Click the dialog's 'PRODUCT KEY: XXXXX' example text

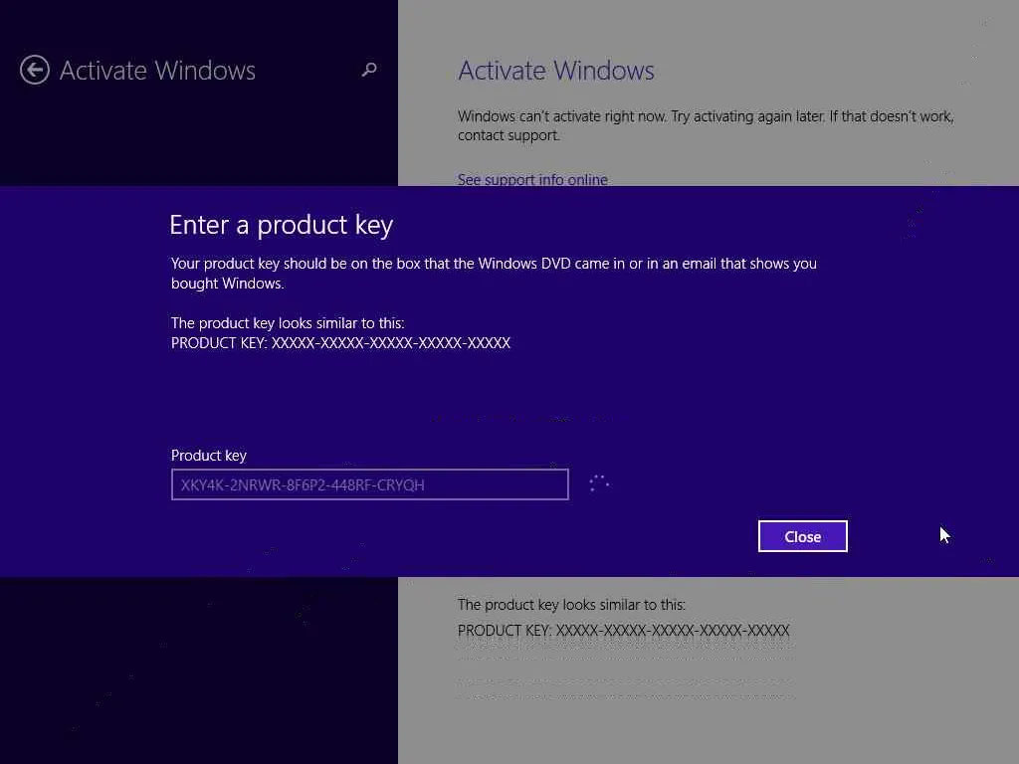pos(340,343)
